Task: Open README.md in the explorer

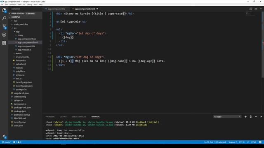Action: 20,118
